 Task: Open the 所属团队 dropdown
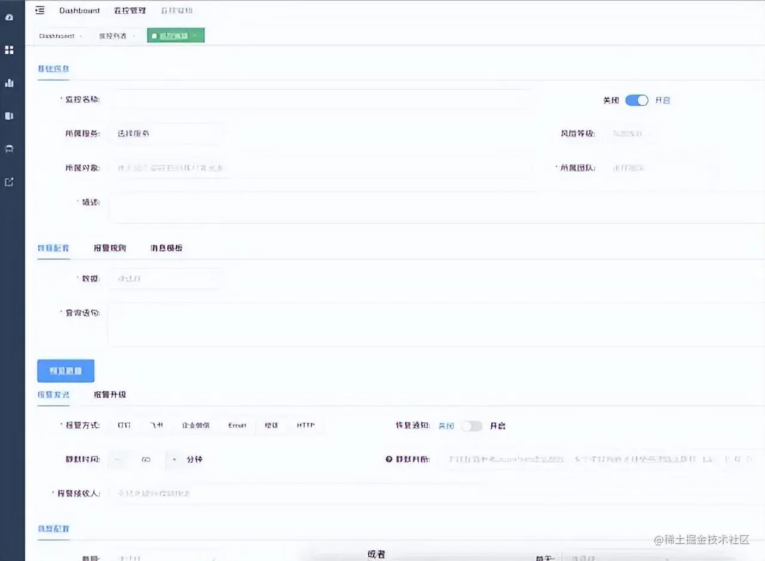point(661,168)
